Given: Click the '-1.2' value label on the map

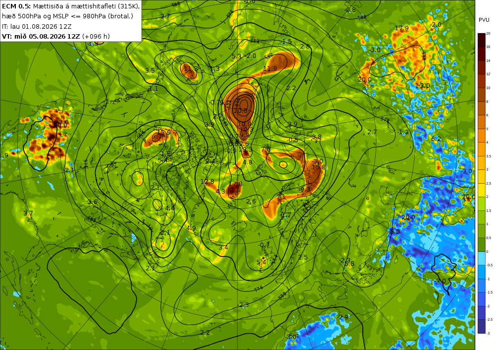Looking at the screenshot, I should (403, 132).
